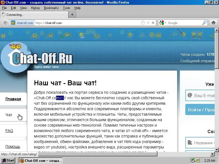Viewport: 219px width, 164px height.
Task: Open the FAQ sidebar link
Action: (x=9, y=131)
